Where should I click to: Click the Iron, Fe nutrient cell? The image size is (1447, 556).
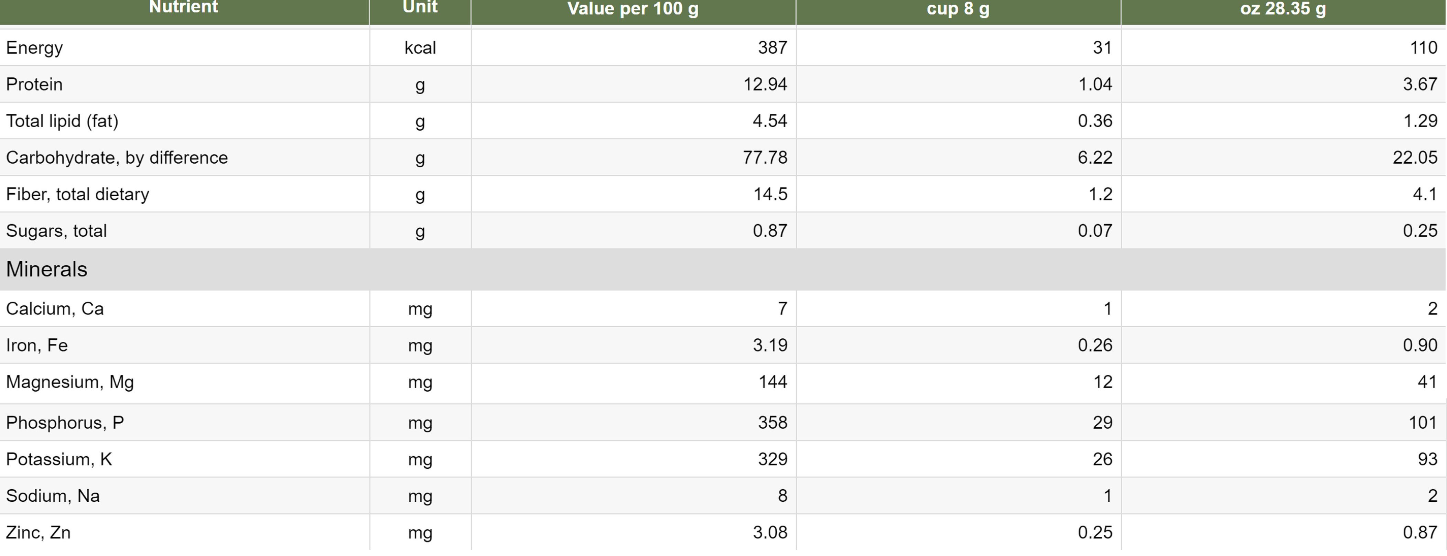coord(36,345)
